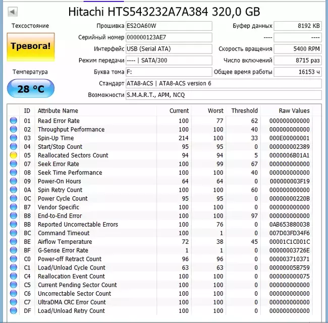Click the Power-off Retract Count attribute name
This screenshot has height=323, width=328.
70,259
